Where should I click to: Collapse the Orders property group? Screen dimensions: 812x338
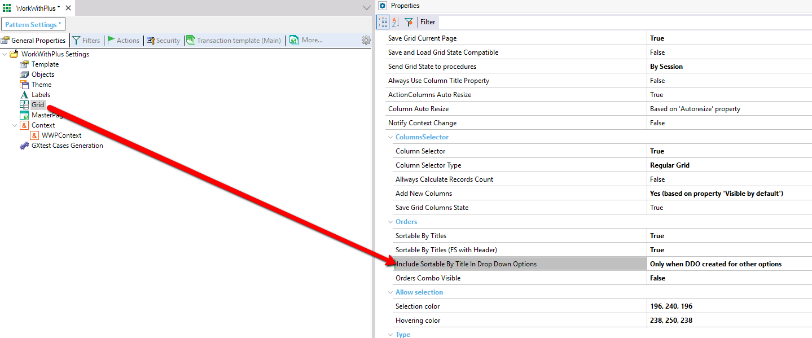coord(390,222)
